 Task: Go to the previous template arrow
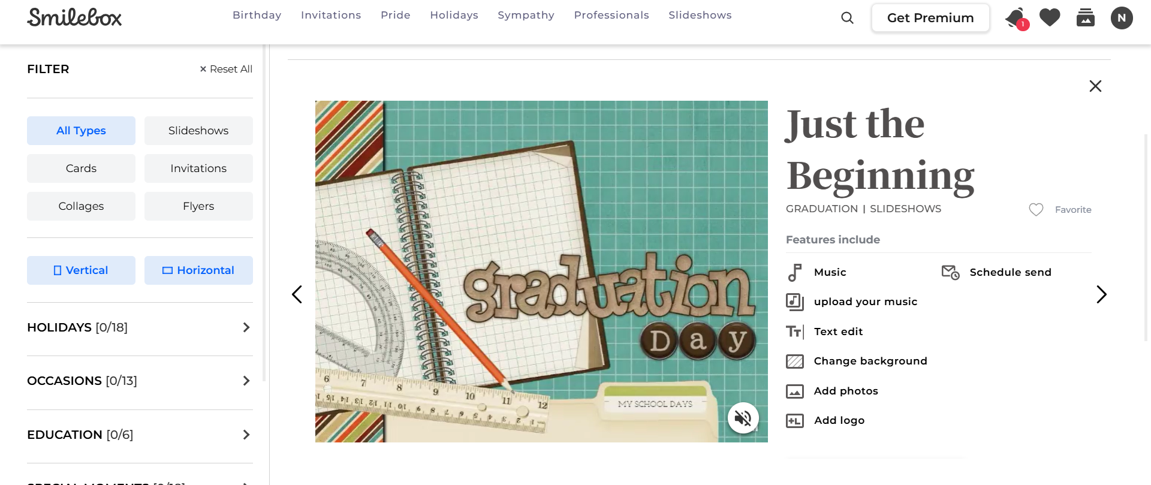coord(297,294)
